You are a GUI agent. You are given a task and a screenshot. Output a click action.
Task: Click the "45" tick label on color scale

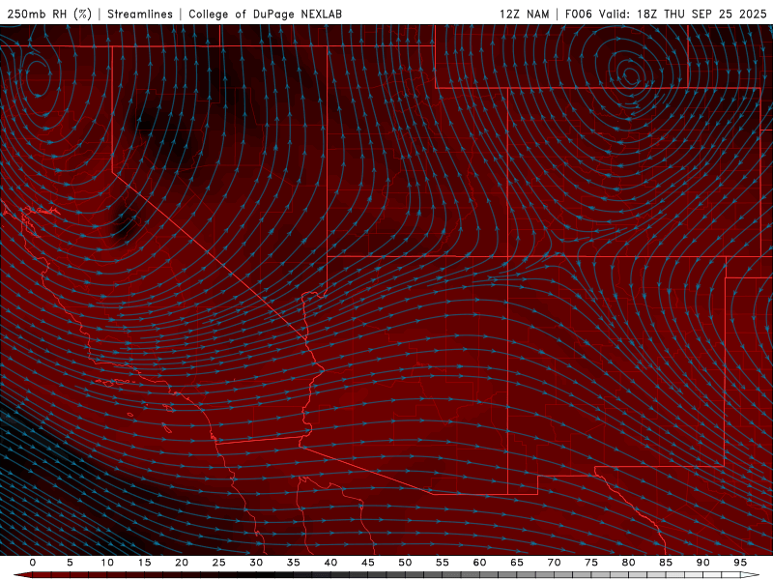(368, 563)
